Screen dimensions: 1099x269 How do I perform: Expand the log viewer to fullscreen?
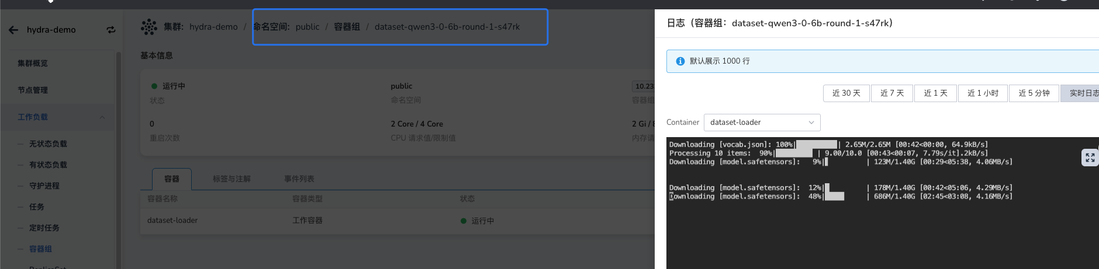[1090, 158]
